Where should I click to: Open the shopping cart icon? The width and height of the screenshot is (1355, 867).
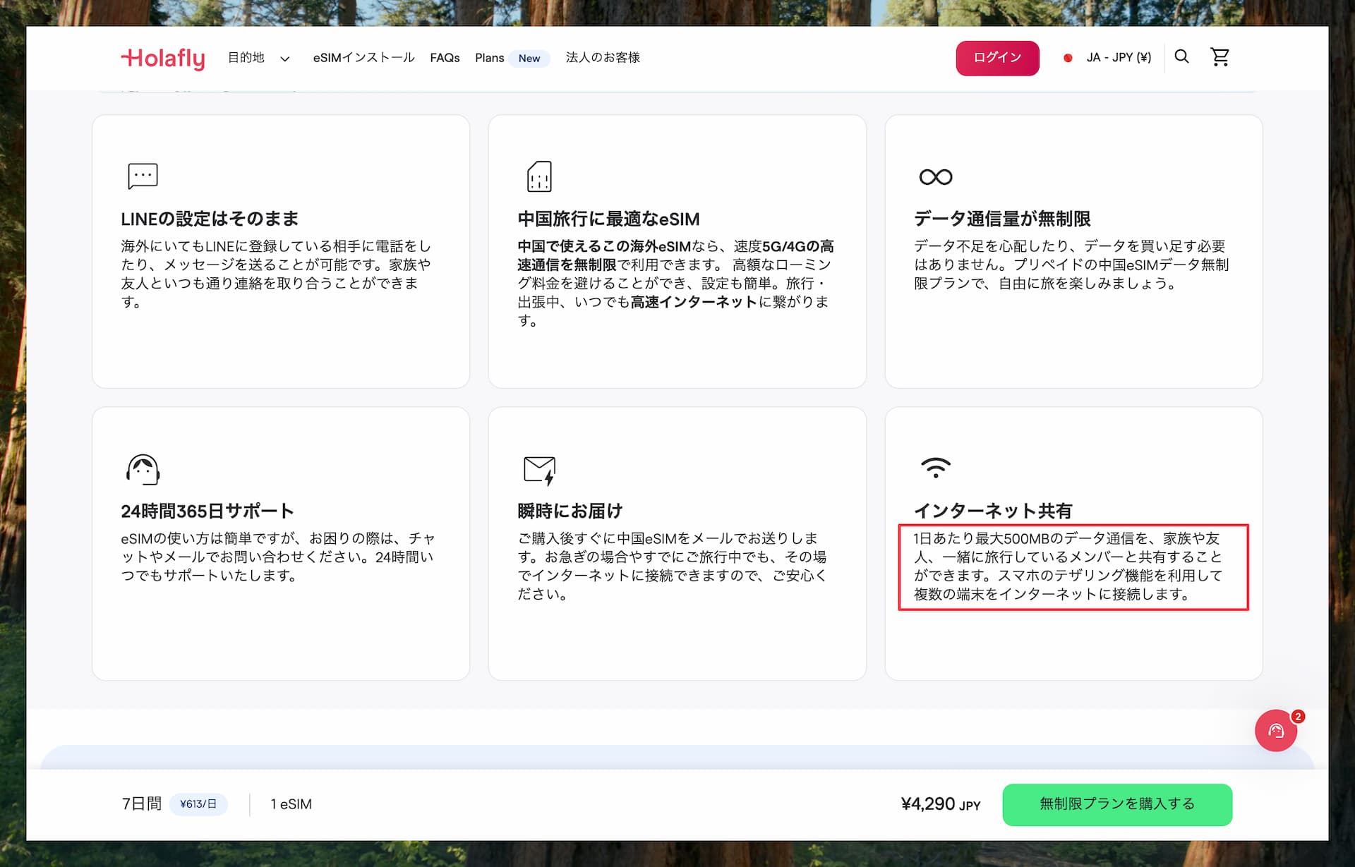pyautogui.click(x=1220, y=57)
